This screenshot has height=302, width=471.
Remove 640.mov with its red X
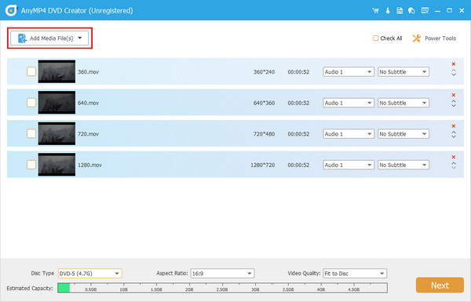pyautogui.click(x=454, y=95)
